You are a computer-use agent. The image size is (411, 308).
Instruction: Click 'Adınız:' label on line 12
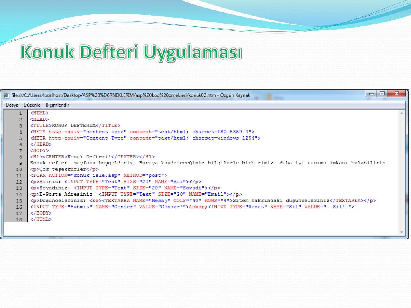[50, 182]
